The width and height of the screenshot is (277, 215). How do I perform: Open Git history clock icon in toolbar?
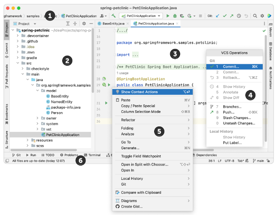tap(239, 16)
